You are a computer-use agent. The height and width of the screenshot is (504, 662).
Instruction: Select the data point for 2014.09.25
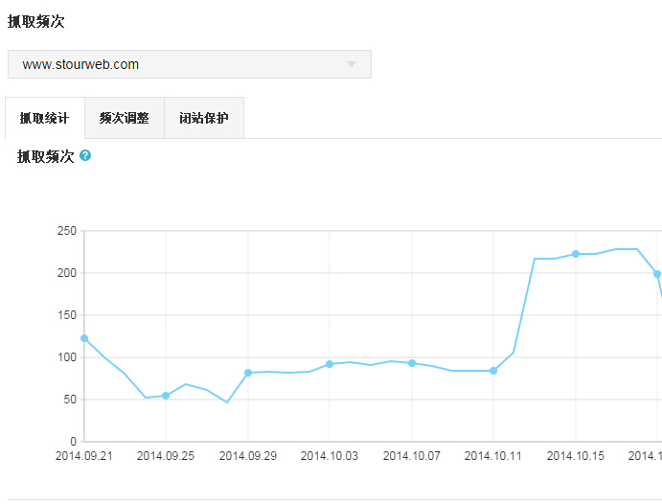166,396
